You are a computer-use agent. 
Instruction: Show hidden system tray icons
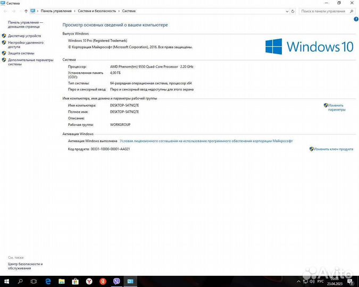[x=298, y=281]
